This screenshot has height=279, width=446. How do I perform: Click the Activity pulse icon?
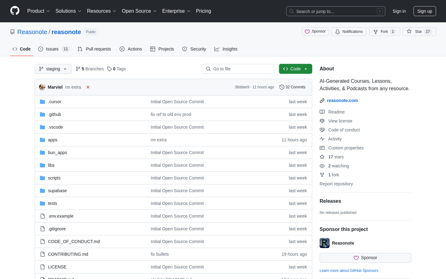pyautogui.click(x=322, y=139)
